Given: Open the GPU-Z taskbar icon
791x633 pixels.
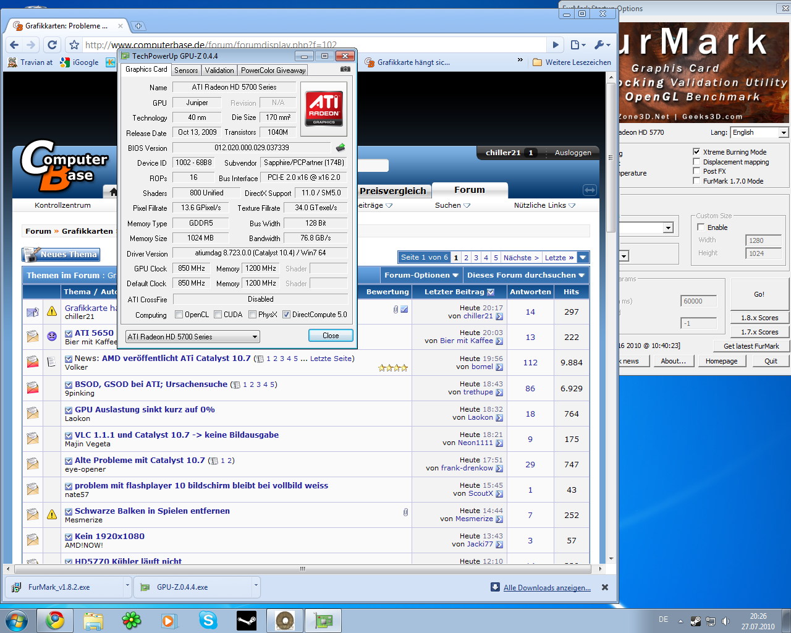Looking at the screenshot, I should pos(323,620).
